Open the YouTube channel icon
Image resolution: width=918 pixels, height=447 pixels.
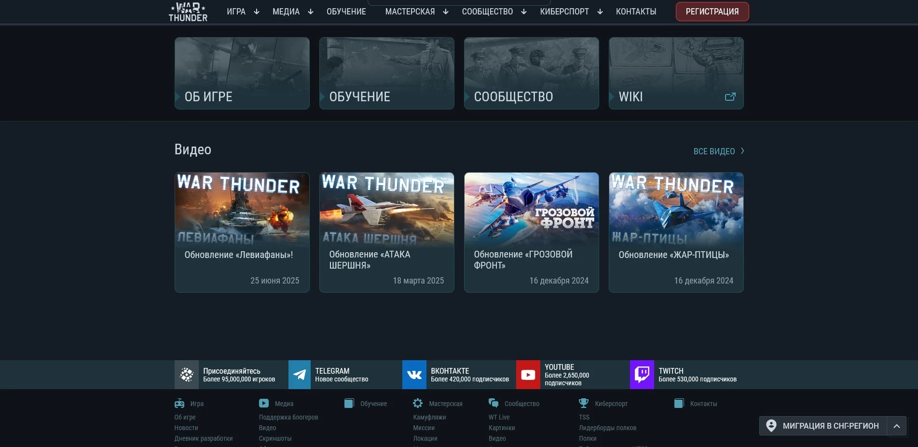pos(528,375)
